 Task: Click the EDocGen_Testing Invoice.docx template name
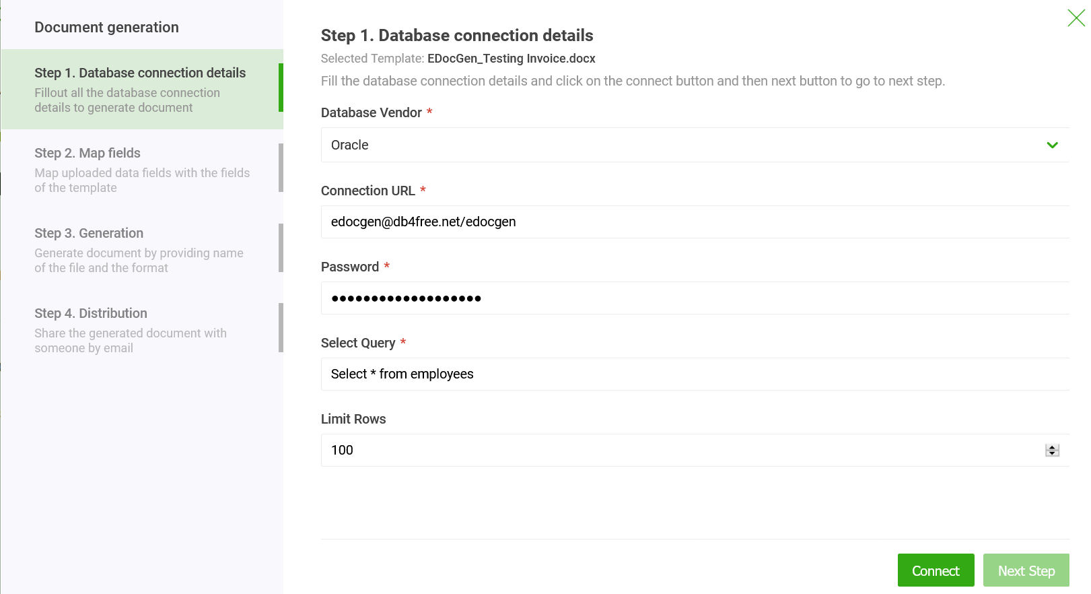pyautogui.click(x=511, y=59)
